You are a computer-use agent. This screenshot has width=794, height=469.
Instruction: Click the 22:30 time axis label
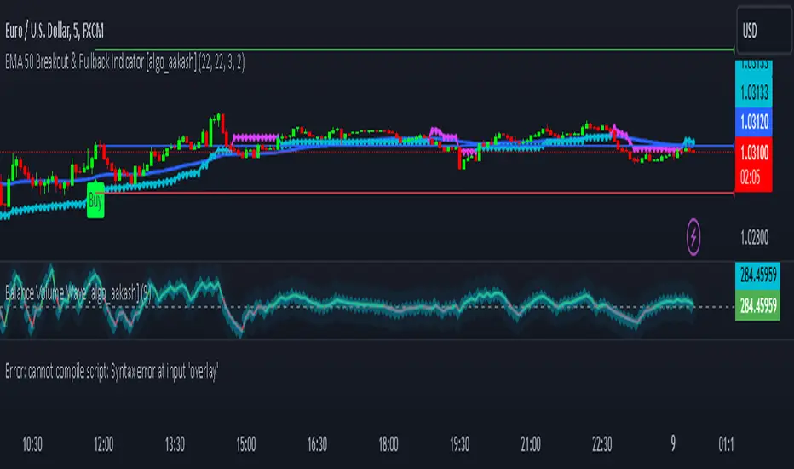tap(602, 444)
